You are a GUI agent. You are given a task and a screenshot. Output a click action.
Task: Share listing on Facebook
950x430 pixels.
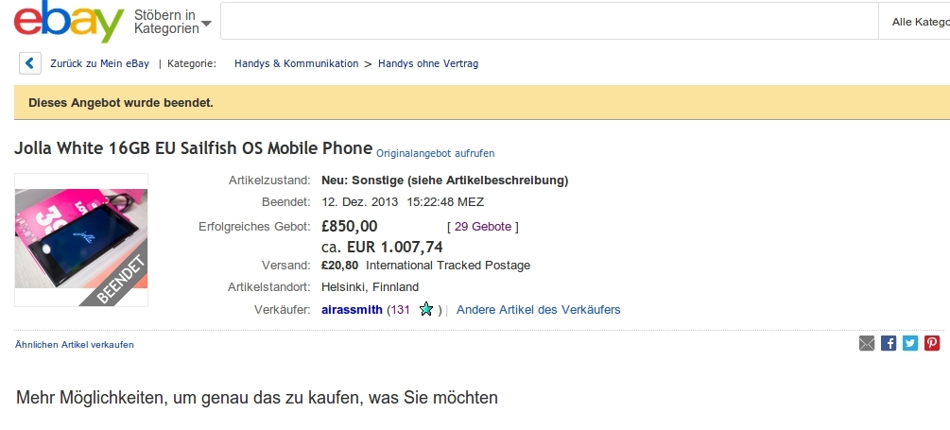[889, 344]
